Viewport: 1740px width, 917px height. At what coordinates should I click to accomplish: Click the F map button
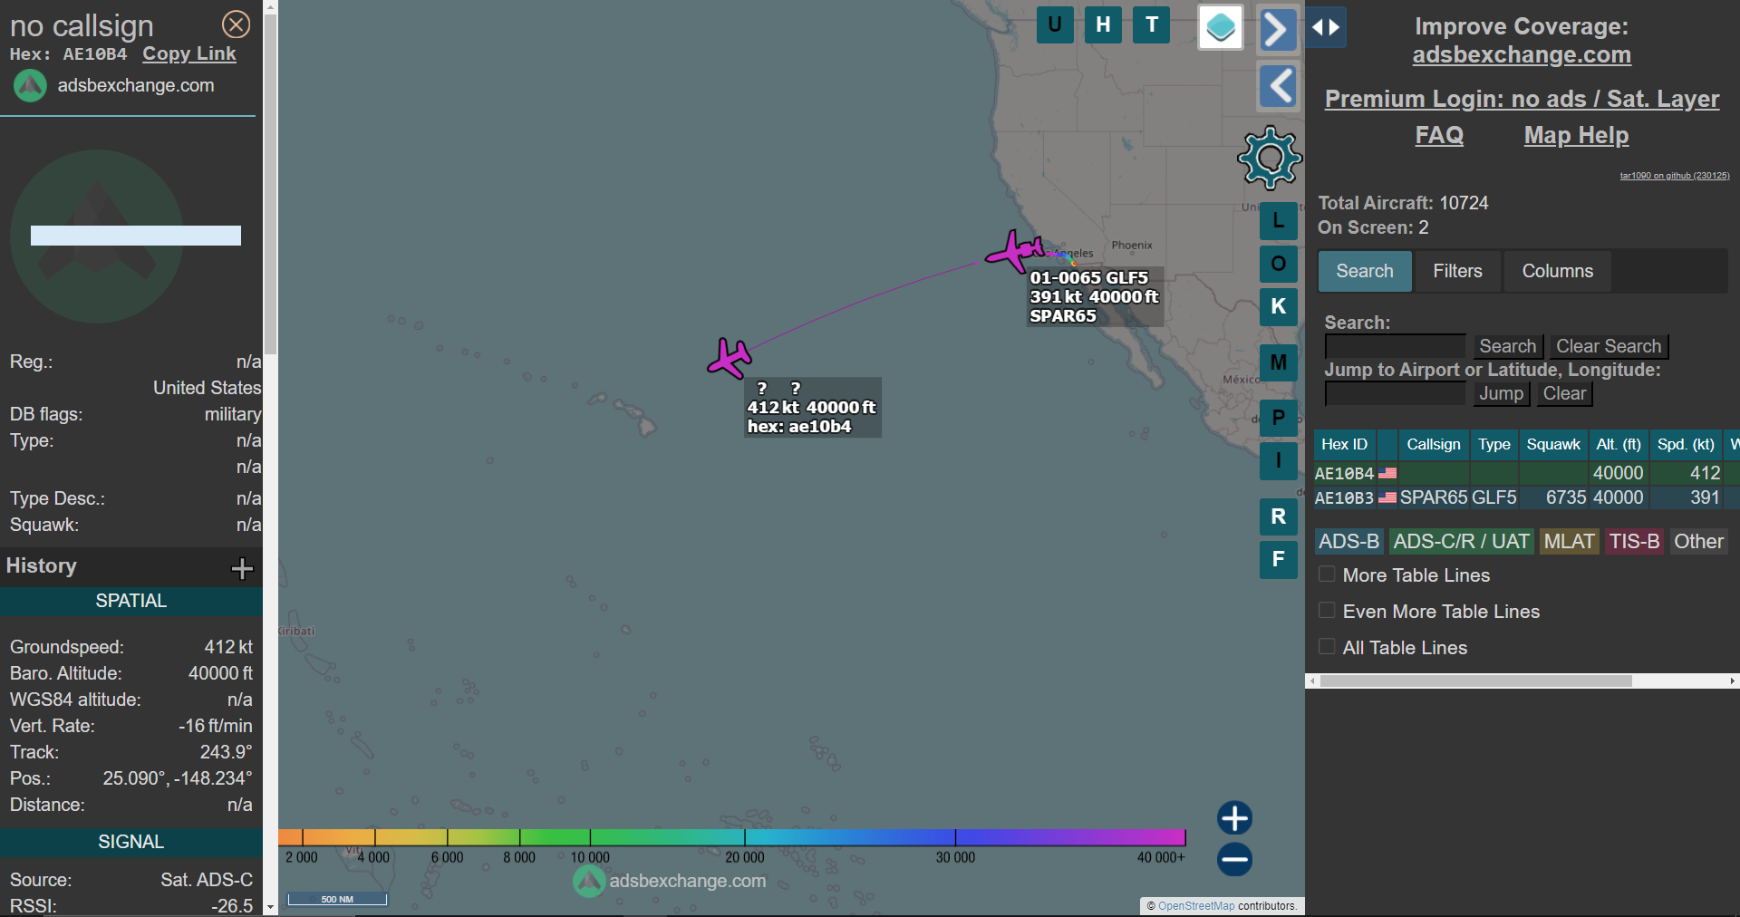(x=1279, y=559)
